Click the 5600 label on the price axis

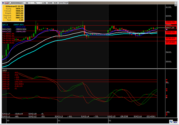click(x=169, y=52)
